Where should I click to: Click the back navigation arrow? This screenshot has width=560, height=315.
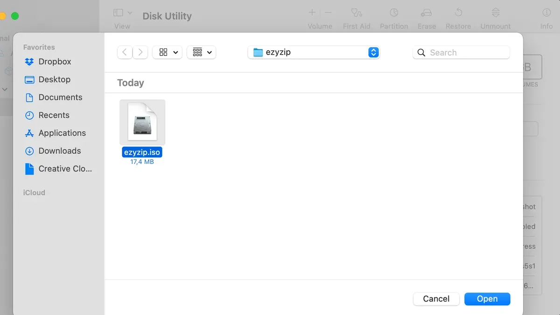[125, 52]
